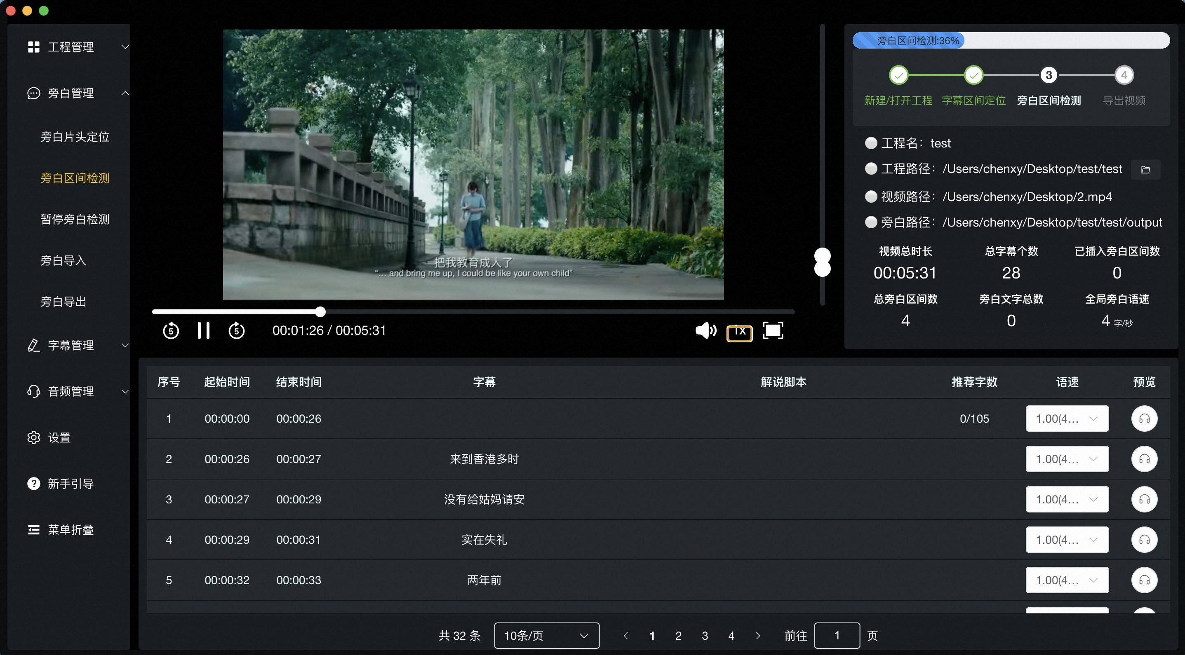The height and width of the screenshot is (655, 1185).
Task: Preview narration for row 3 headphone icon
Action: pos(1144,500)
